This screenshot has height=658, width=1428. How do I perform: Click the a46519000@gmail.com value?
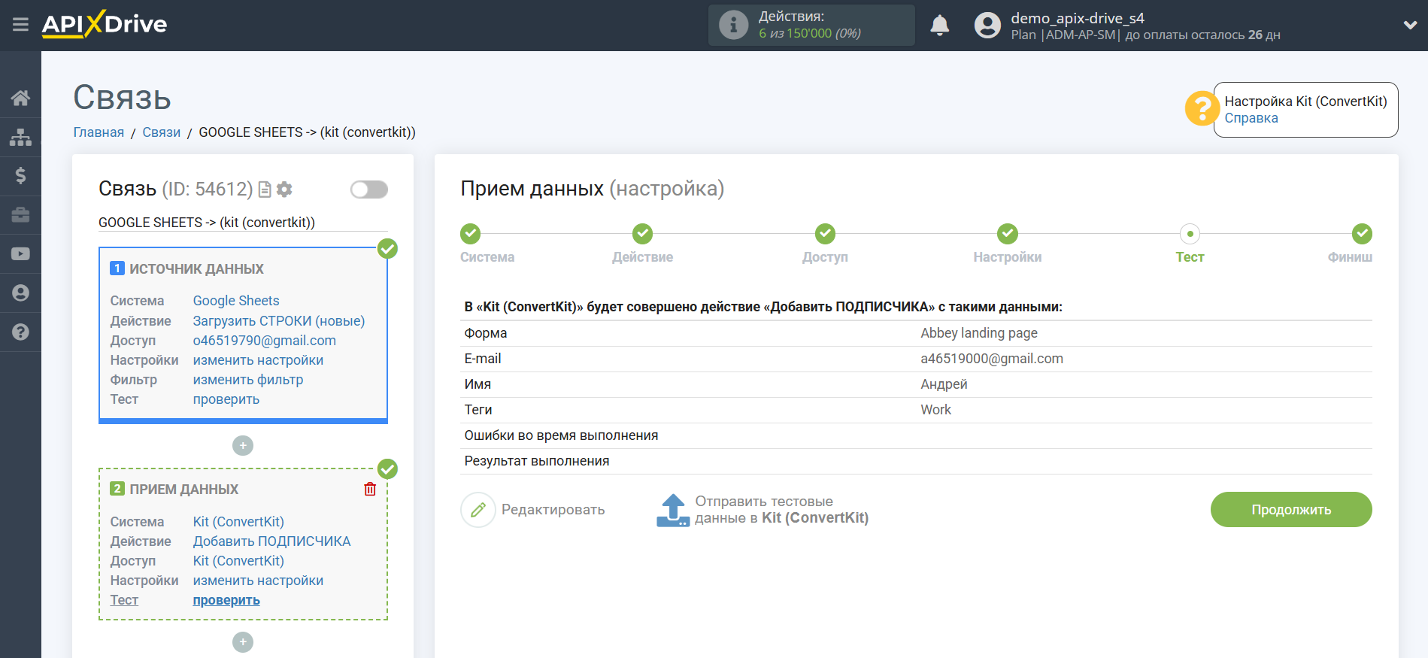992,359
